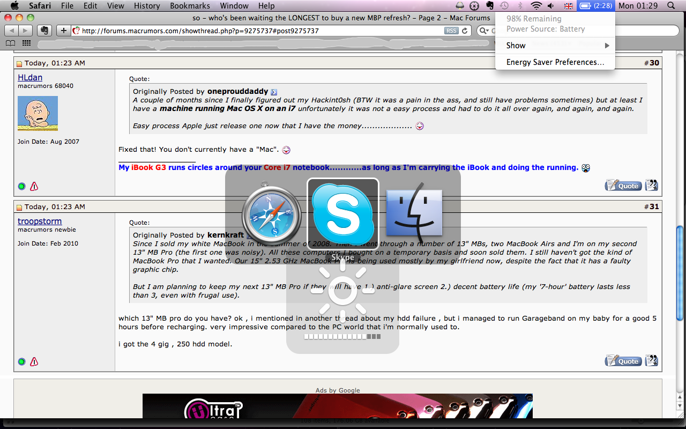Click the round gear-like menu bar icon
The width and height of the screenshot is (686, 429).
(474, 6)
